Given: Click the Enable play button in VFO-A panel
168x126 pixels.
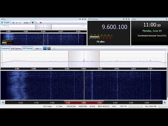Looking at the screenshot, I should coord(6,22).
